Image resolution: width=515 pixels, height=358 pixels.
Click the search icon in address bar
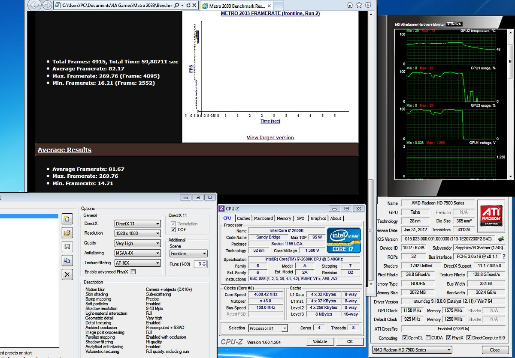(x=176, y=5)
